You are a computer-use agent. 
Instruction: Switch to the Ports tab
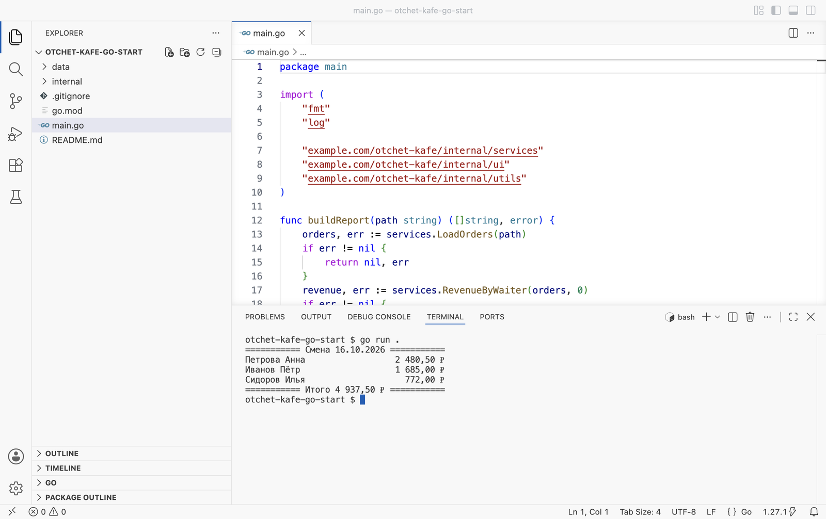(x=492, y=317)
